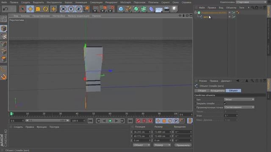The height and width of the screenshot is (152, 271).
Task: Click the 'Применить' button
Action: click(x=183, y=145)
